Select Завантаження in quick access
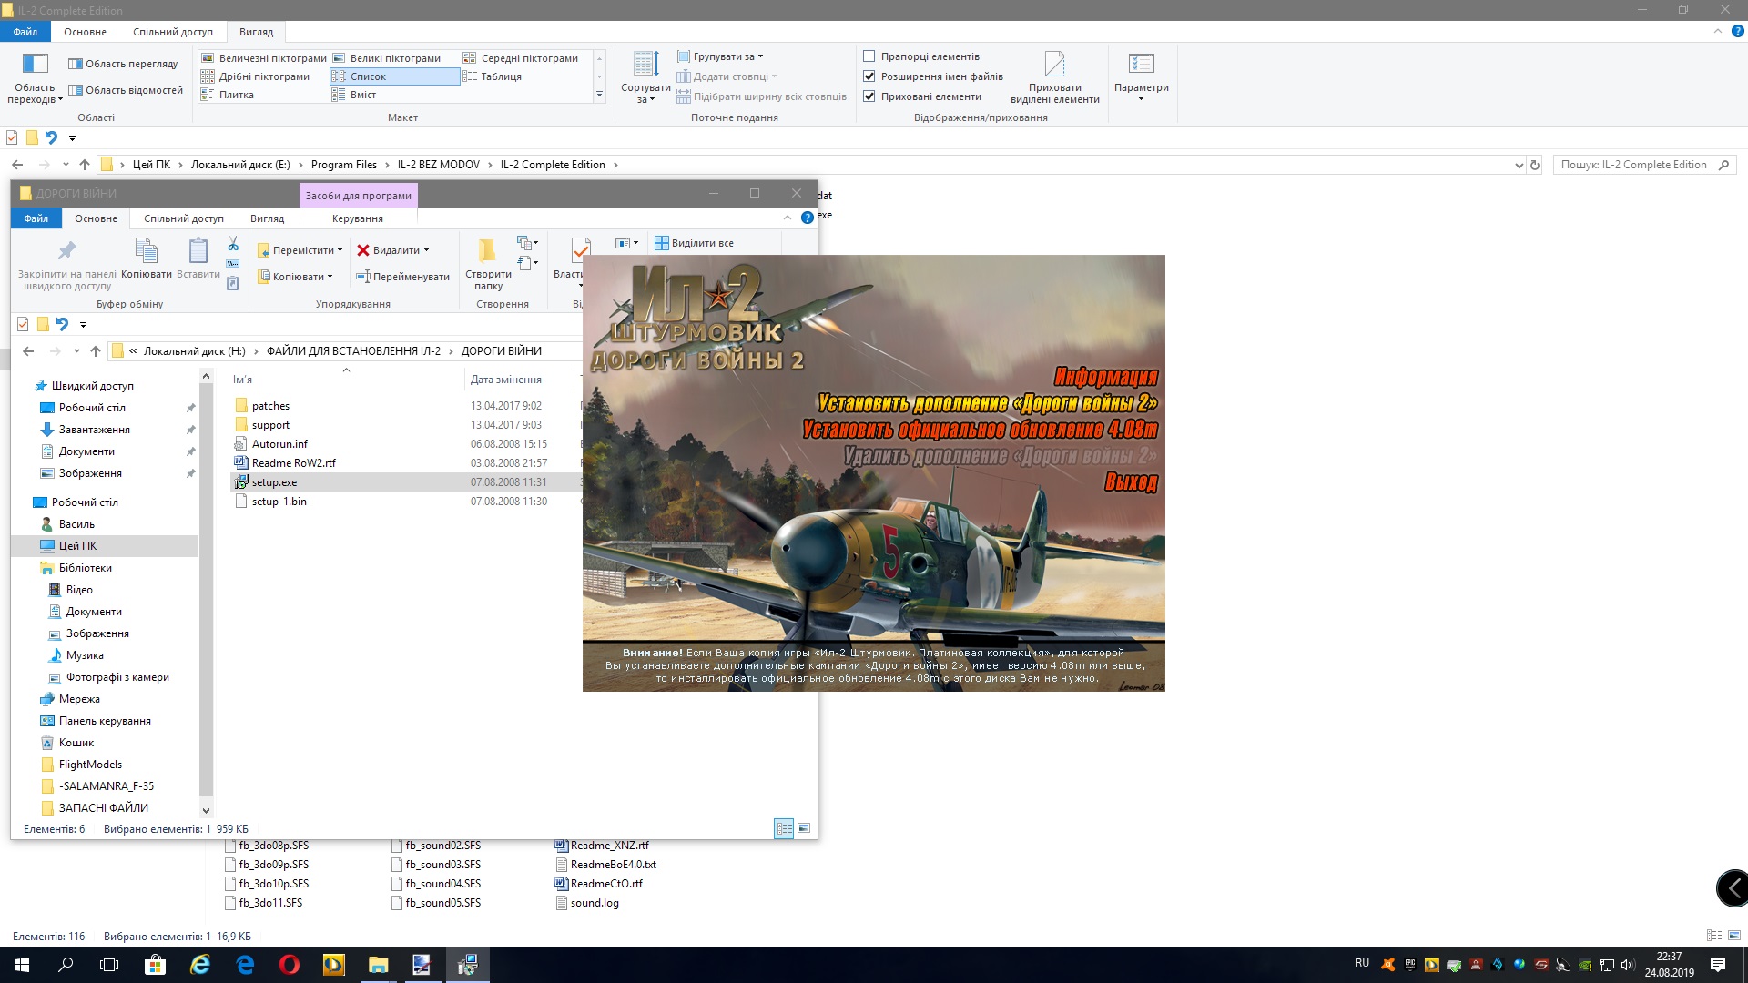 tap(94, 430)
